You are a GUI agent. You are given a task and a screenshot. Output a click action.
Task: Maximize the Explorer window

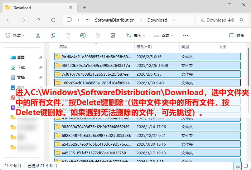pyautogui.click(x=229, y=5)
